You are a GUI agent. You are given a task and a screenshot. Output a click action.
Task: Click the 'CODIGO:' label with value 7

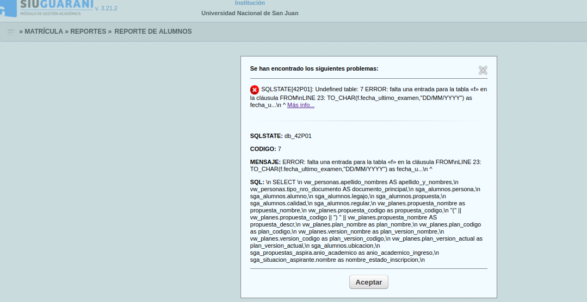(x=263, y=149)
